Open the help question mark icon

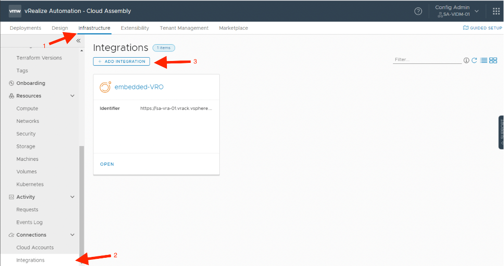pos(418,11)
